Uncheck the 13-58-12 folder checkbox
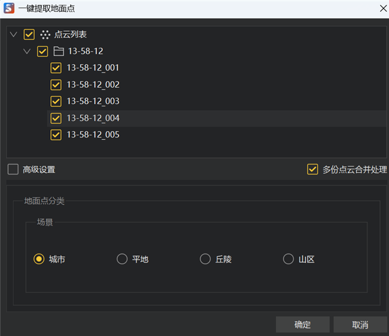Screen dimensions: 389x336 pyautogui.click(x=42, y=51)
